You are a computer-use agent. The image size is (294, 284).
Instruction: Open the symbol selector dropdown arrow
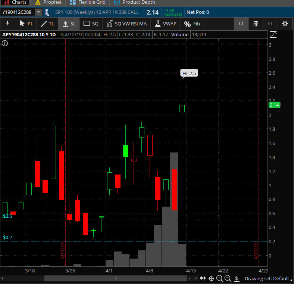38,12
